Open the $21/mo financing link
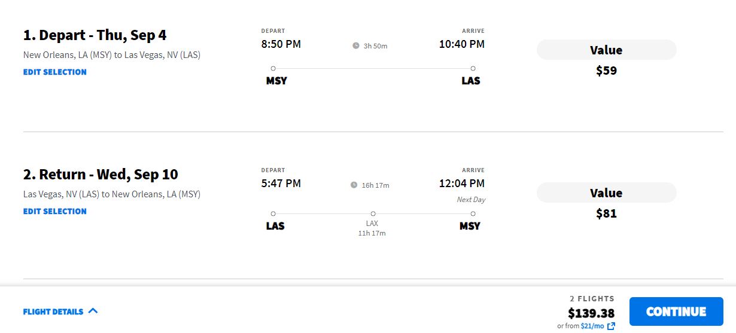736x333 pixels. pyautogui.click(x=592, y=326)
